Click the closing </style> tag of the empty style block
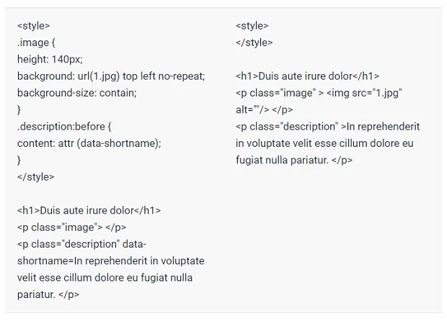447x321 pixels. [x=254, y=42]
